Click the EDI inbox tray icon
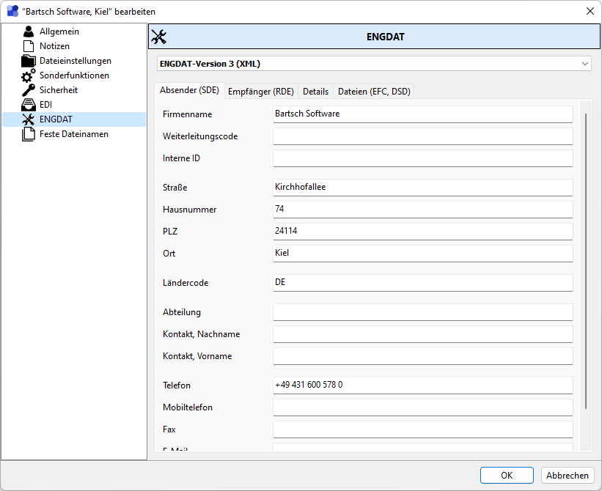Screen dimensions: 602x491 coord(29,105)
